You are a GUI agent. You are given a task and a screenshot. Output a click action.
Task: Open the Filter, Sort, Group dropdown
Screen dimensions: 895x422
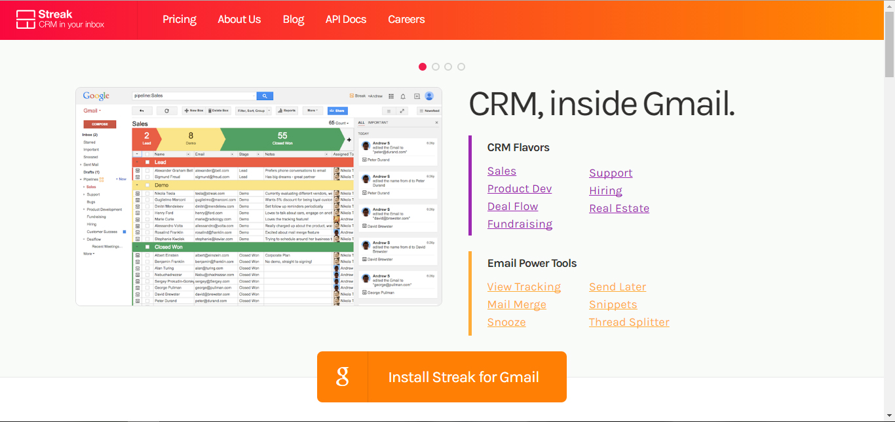click(x=254, y=111)
